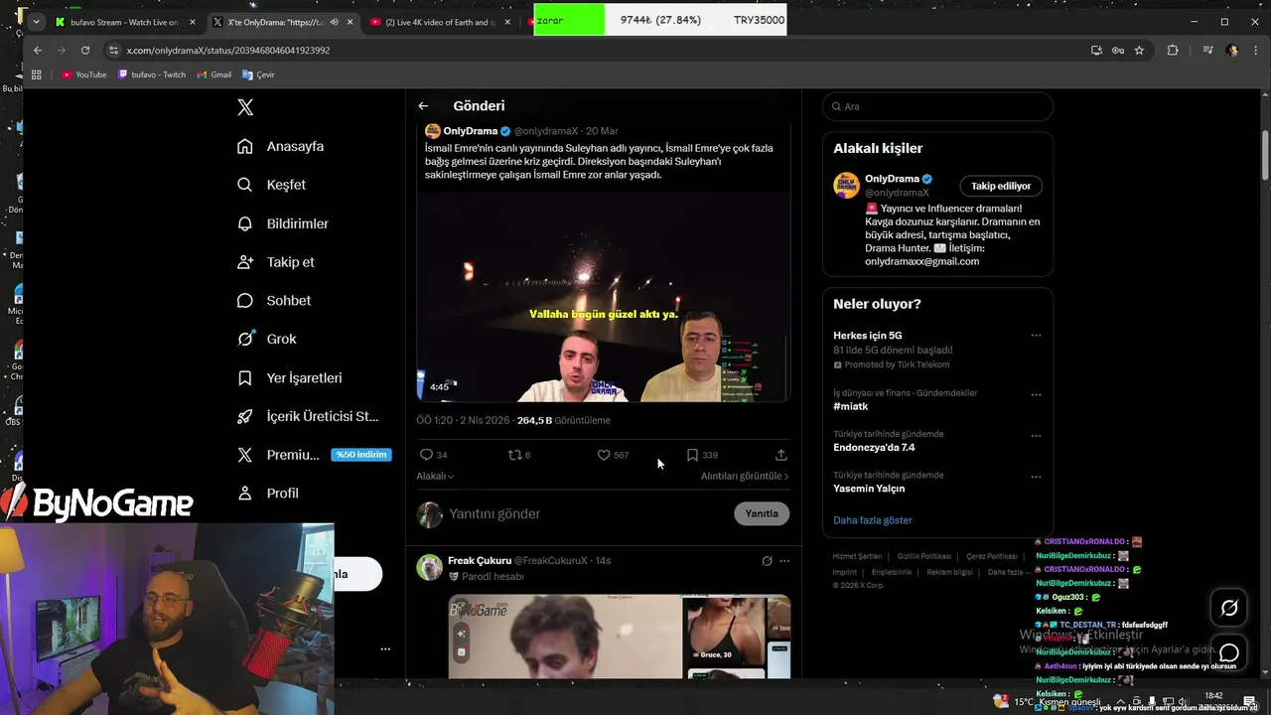Open the floating Grok button
Screen dimensions: 1271x715
tap(1229, 608)
